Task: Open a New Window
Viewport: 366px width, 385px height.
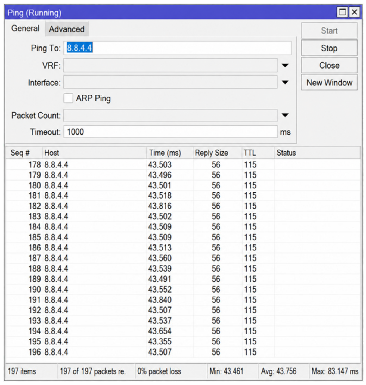Action: coord(329,82)
